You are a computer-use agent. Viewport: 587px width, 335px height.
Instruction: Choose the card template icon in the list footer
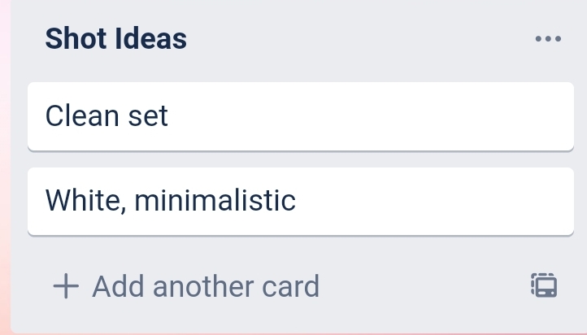click(544, 285)
